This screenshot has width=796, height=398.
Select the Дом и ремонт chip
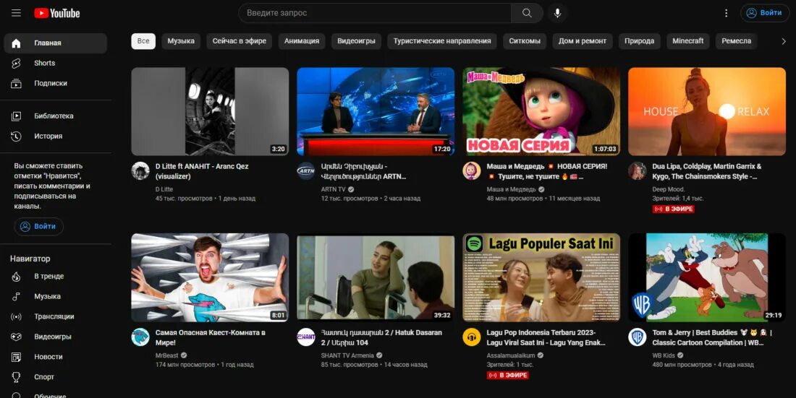583,41
